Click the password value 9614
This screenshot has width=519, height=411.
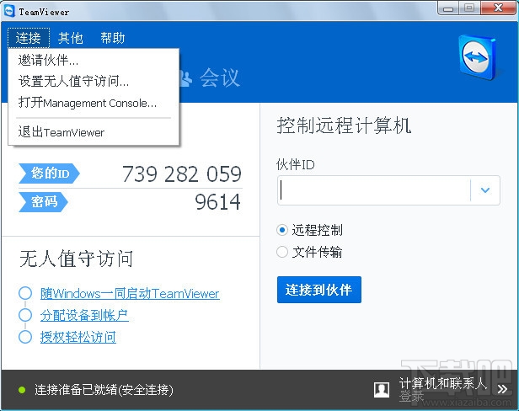[x=217, y=202]
